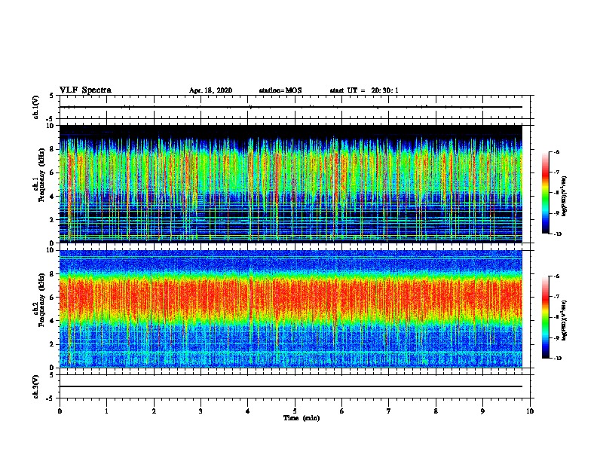Viewport: 597px width, 461px height.
Task: Click the upper color scale bar for ch.1
Action: tap(546, 193)
